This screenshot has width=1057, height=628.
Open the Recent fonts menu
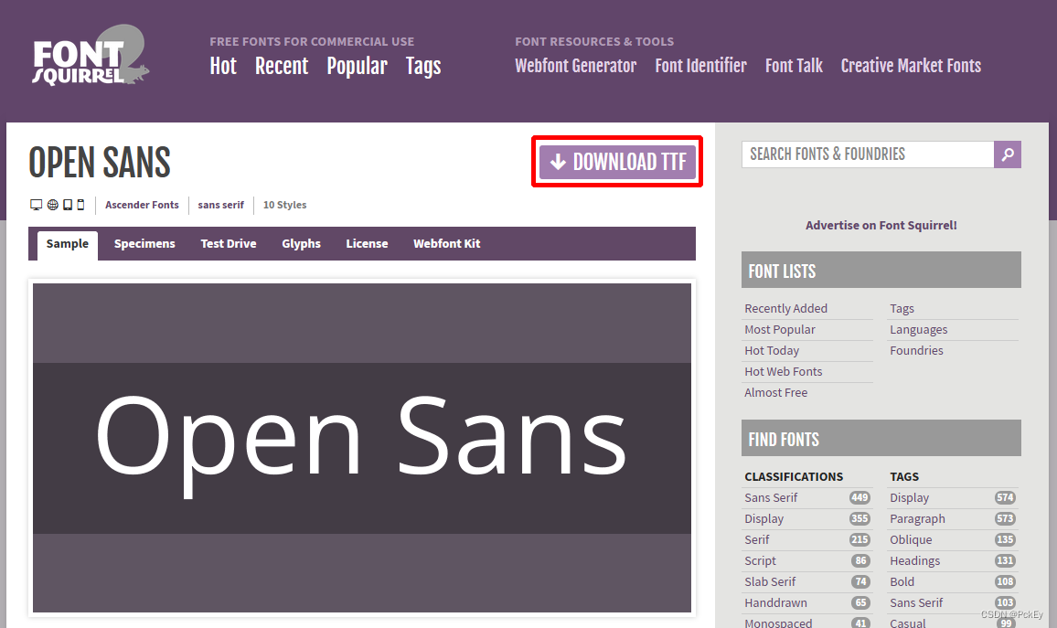click(282, 66)
